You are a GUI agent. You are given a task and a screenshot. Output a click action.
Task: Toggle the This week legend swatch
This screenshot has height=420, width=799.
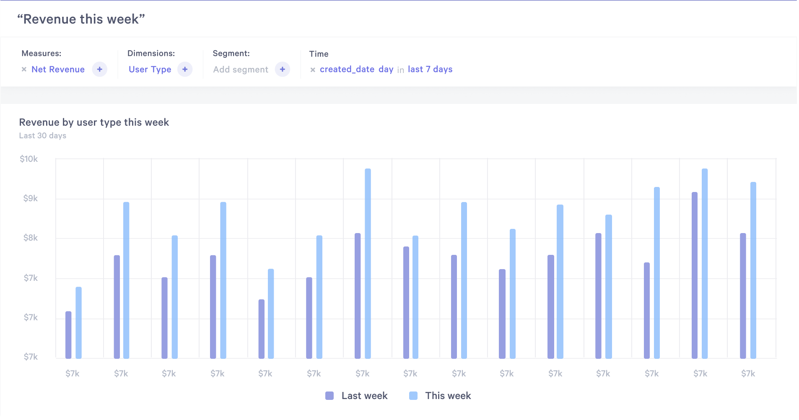413,396
